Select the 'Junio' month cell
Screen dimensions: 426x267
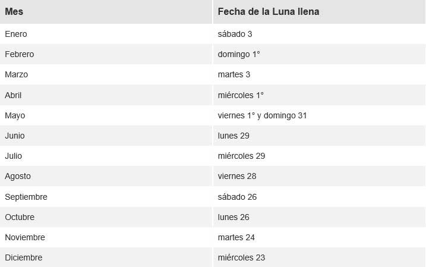coord(15,136)
